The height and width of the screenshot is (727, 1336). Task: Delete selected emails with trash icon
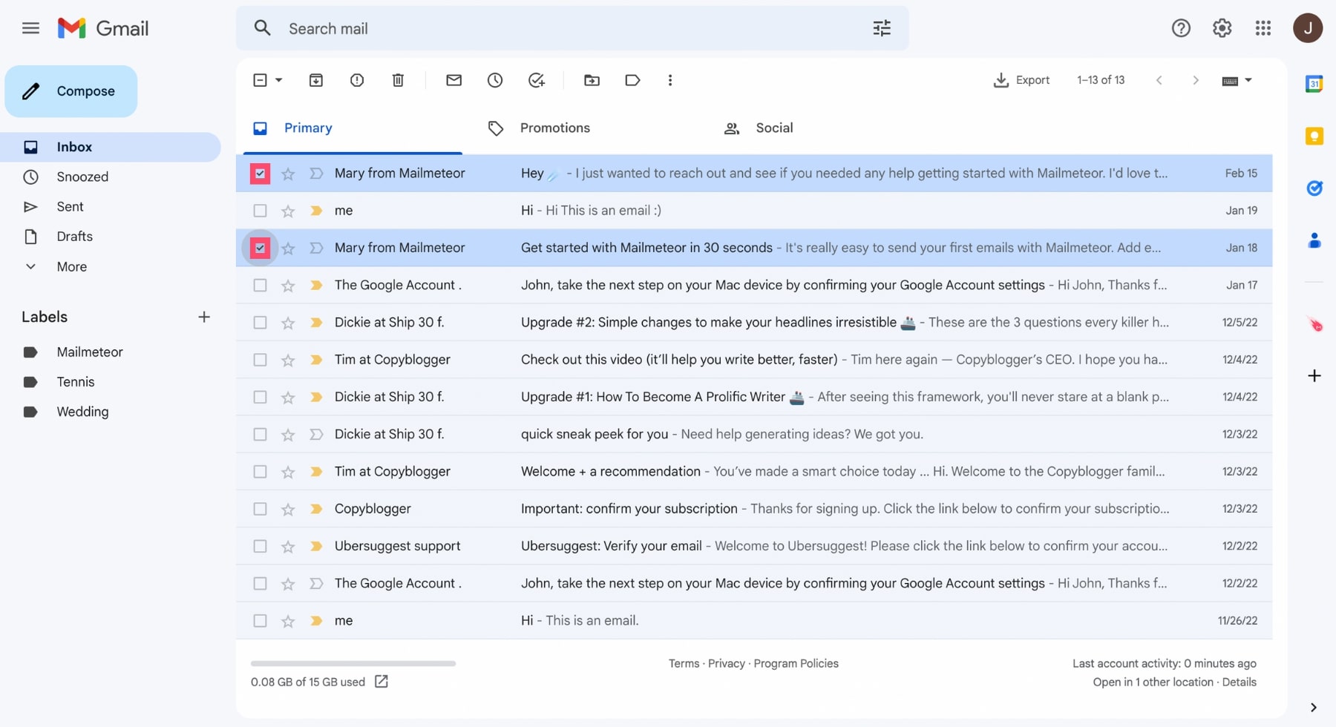(398, 80)
